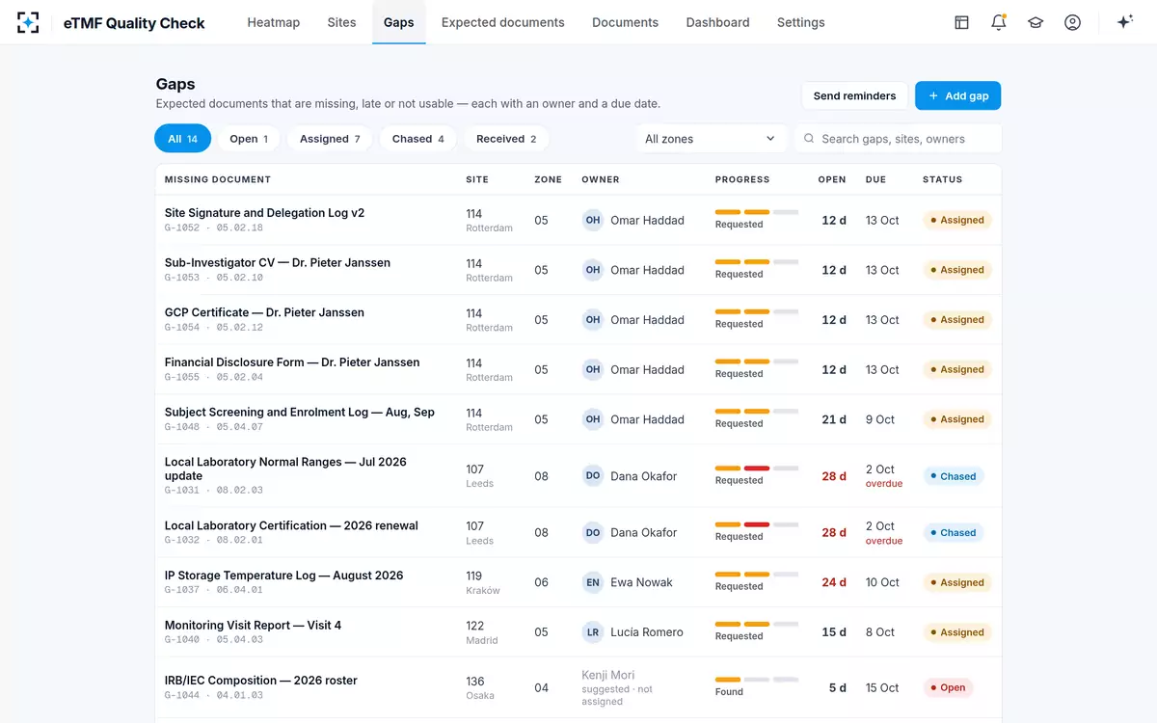
Task: Open Local Laboratory Certification — 2026 renewal
Action: pyautogui.click(x=291, y=525)
